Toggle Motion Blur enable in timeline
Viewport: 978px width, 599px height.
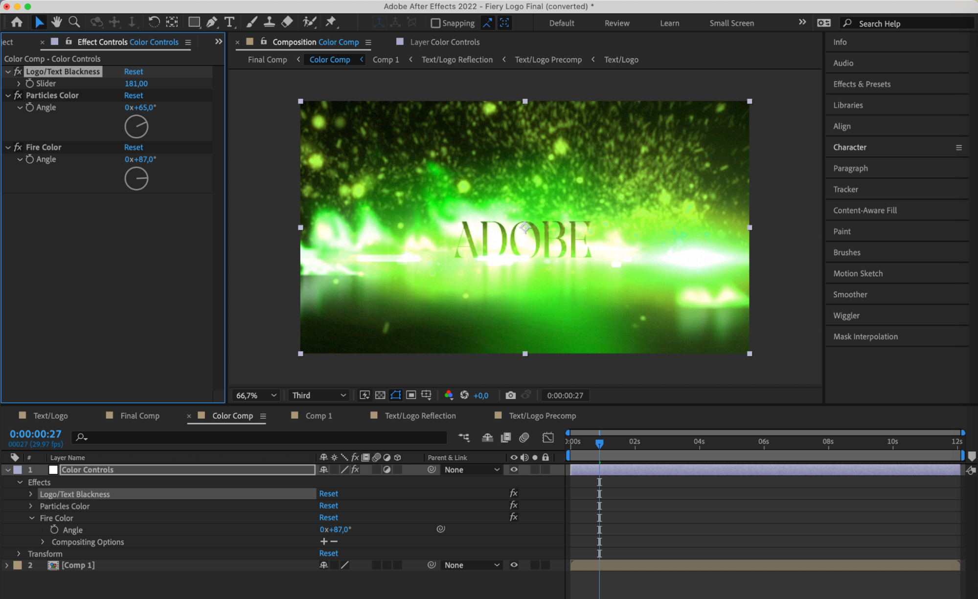pos(524,437)
